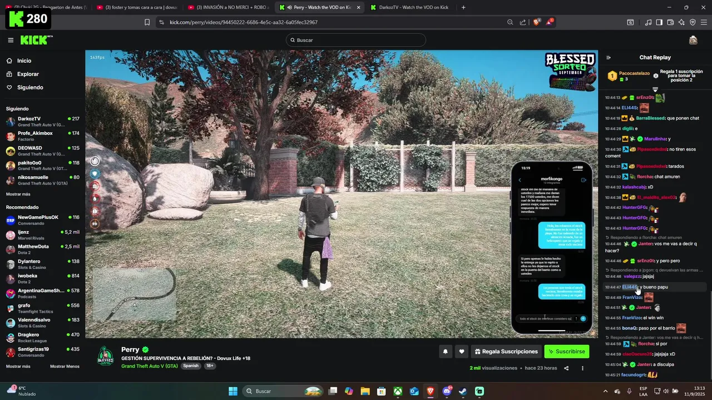Toggle the browser sidebar panel
The height and width of the screenshot is (400, 712).
point(659,22)
